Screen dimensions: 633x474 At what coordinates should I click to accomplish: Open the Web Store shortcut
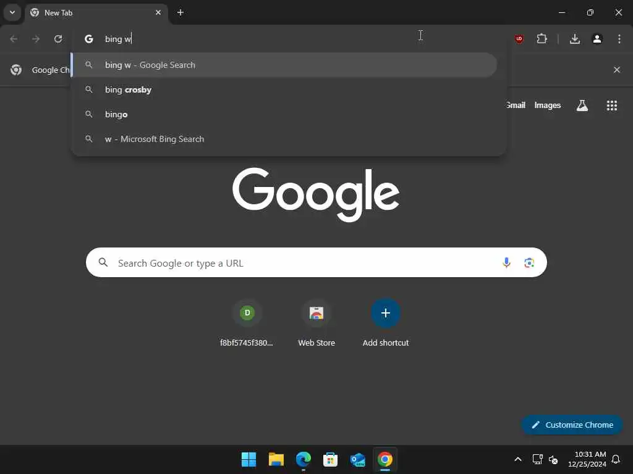tap(316, 323)
